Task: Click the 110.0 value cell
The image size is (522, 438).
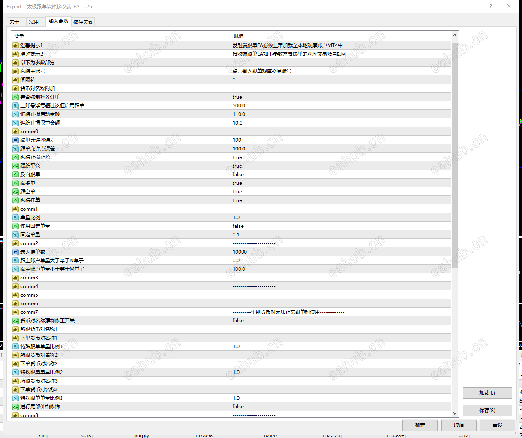Action: click(x=341, y=114)
